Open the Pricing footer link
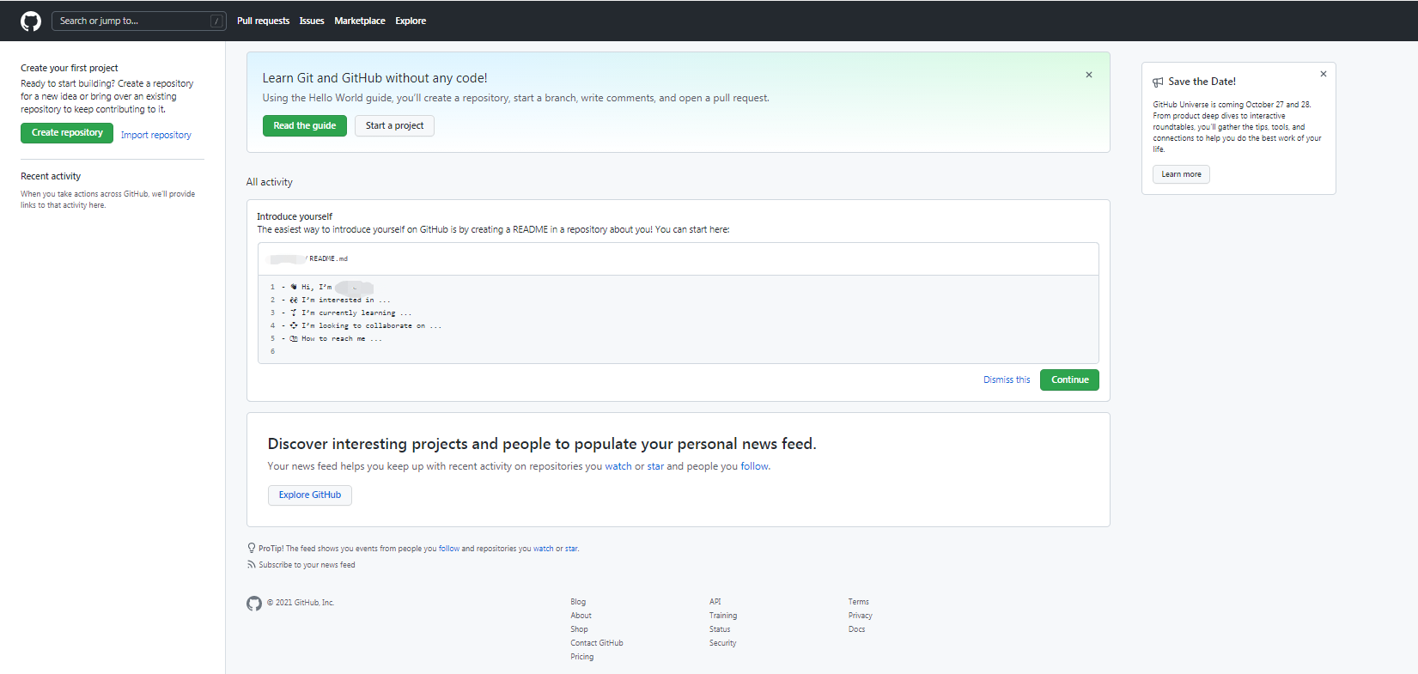The width and height of the screenshot is (1418, 674). click(581, 657)
